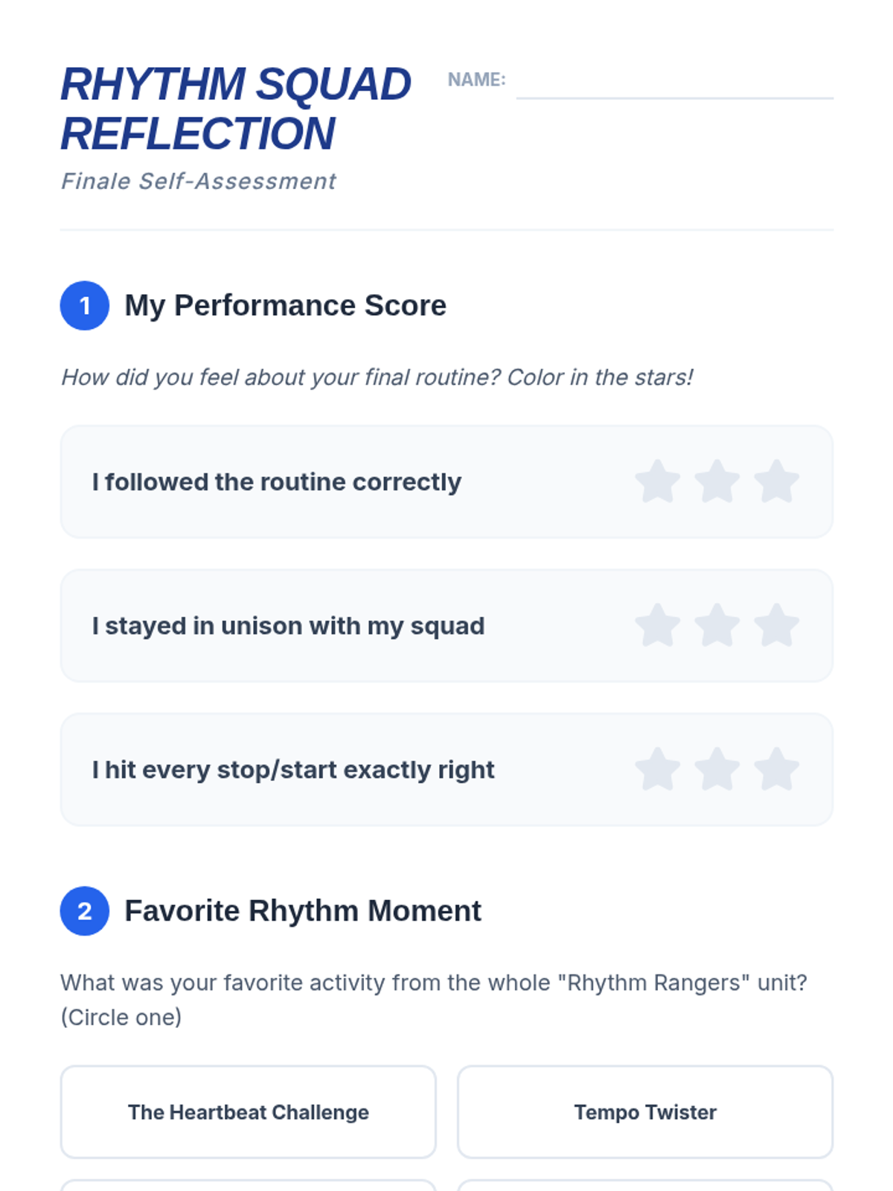
Task: Click third star for 'followed the routine correctly'
Action: pyautogui.click(x=777, y=482)
